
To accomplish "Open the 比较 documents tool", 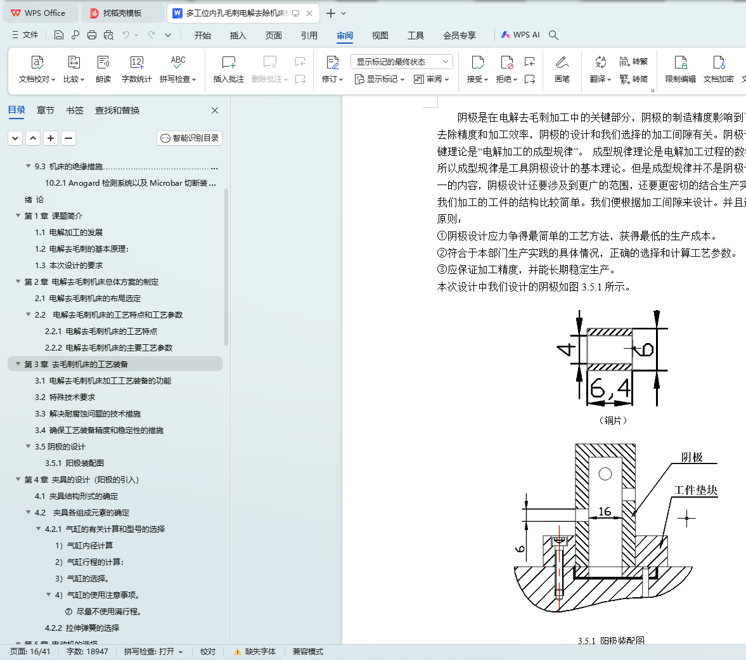I will pos(74,70).
